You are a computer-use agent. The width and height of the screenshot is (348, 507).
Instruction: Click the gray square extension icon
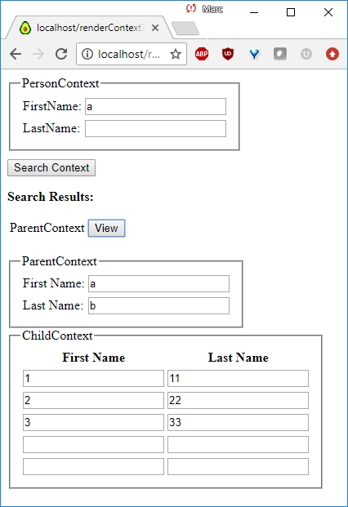(x=280, y=54)
